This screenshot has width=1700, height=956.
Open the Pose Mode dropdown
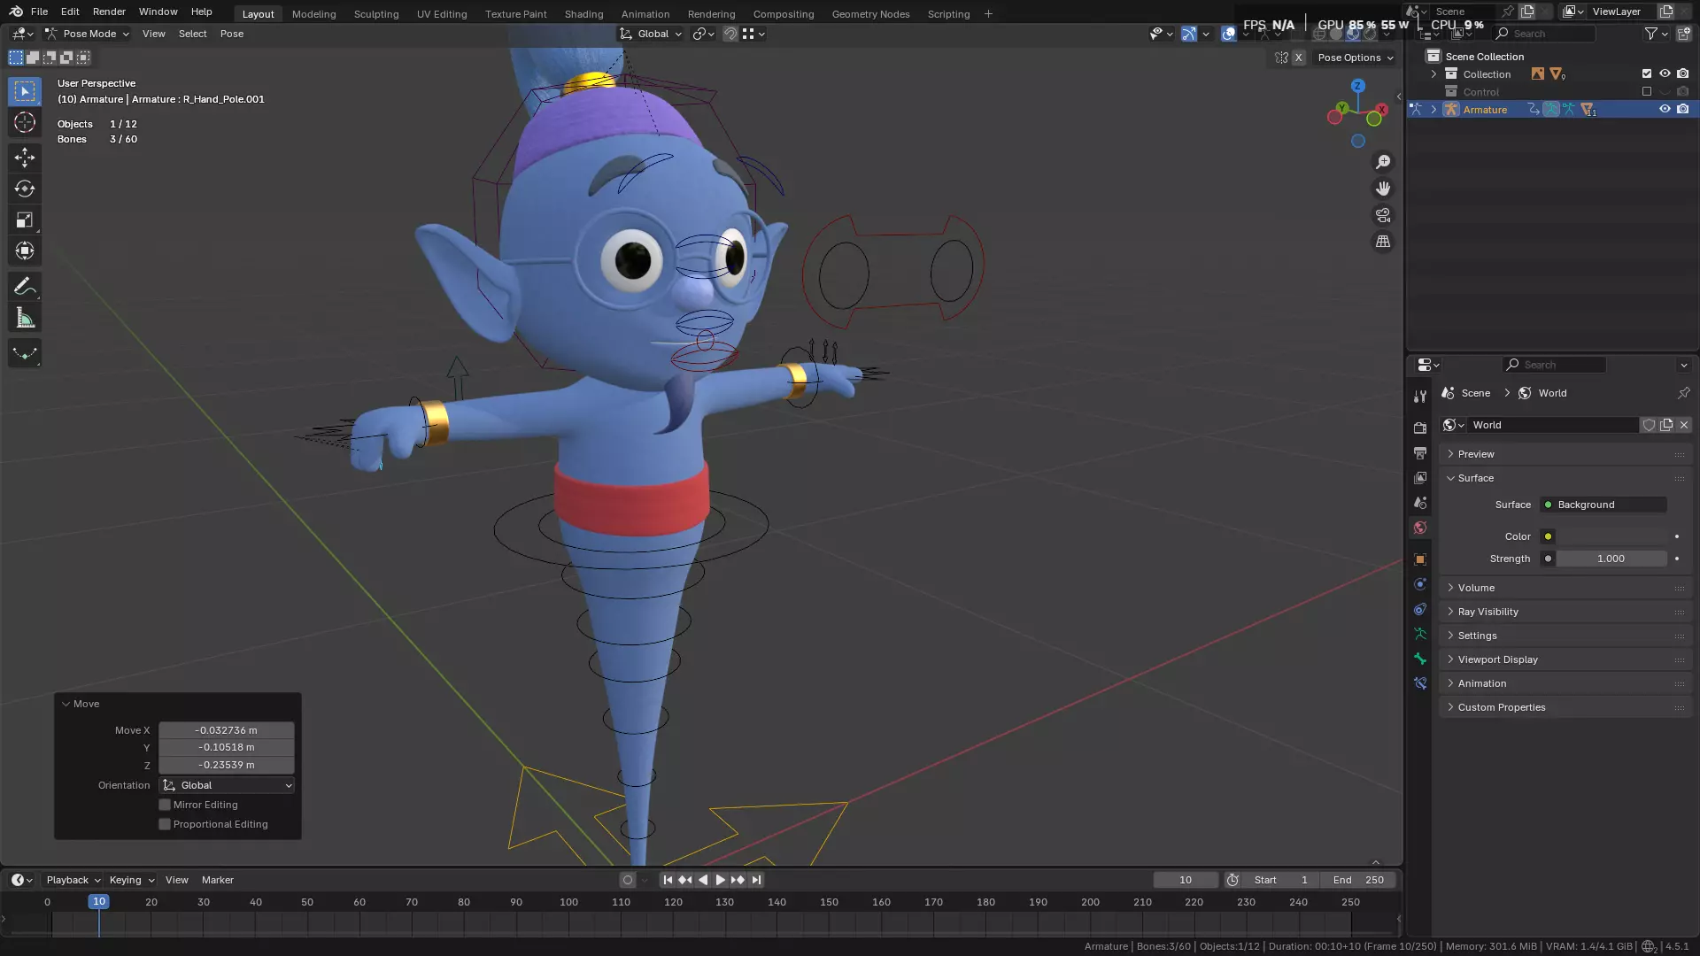pyautogui.click(x=87, y=34)
